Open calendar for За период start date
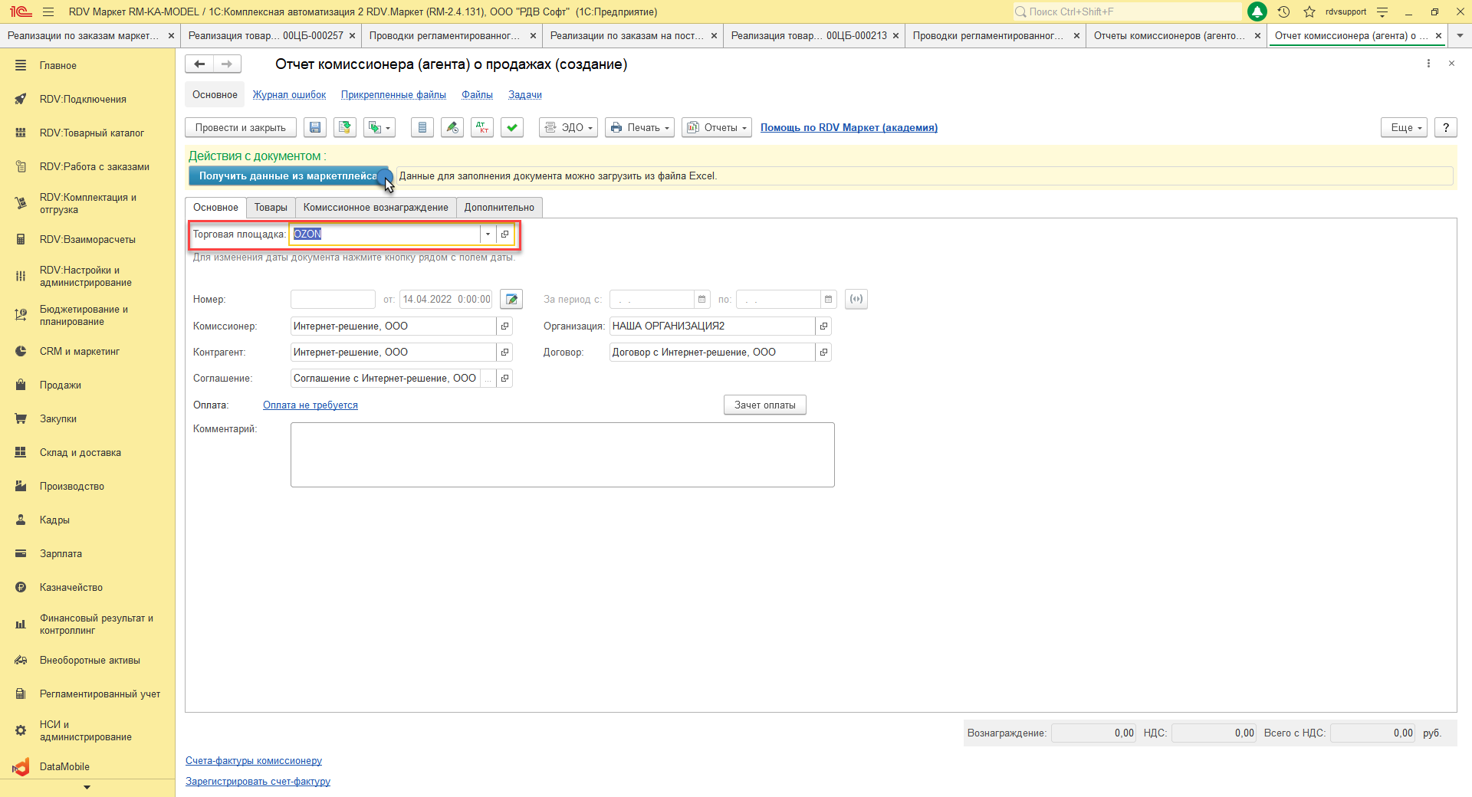Image resolution: width=1472 pixels, height=797 pixels. (701, 300)
